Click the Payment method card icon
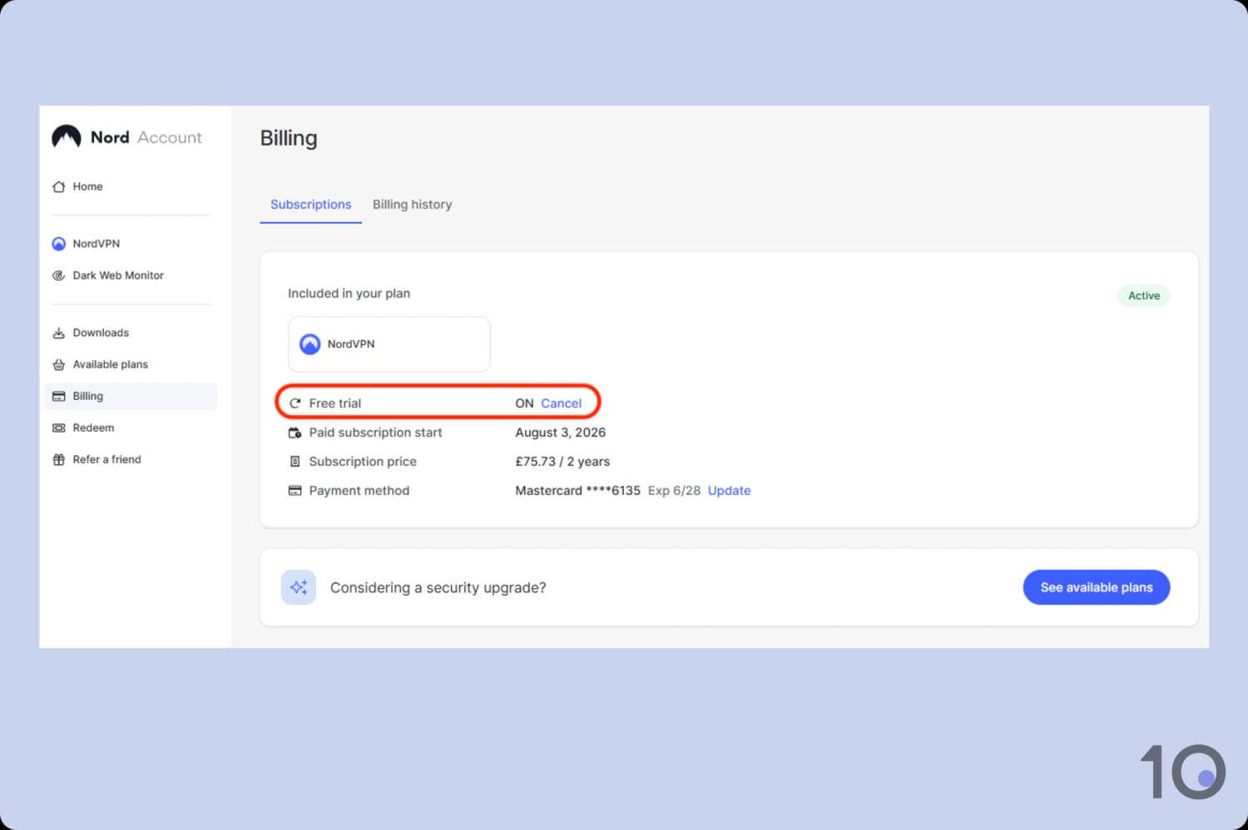1248x830 pixels. (x=295, y=491)
